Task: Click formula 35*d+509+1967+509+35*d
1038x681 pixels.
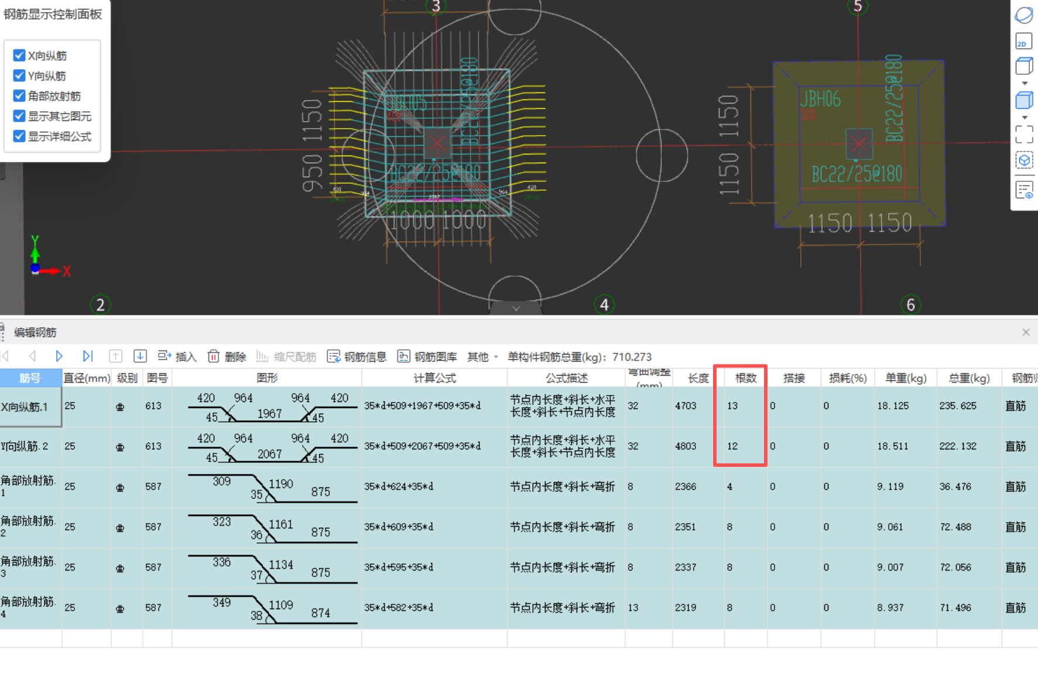Action: (x=434, y=406)
